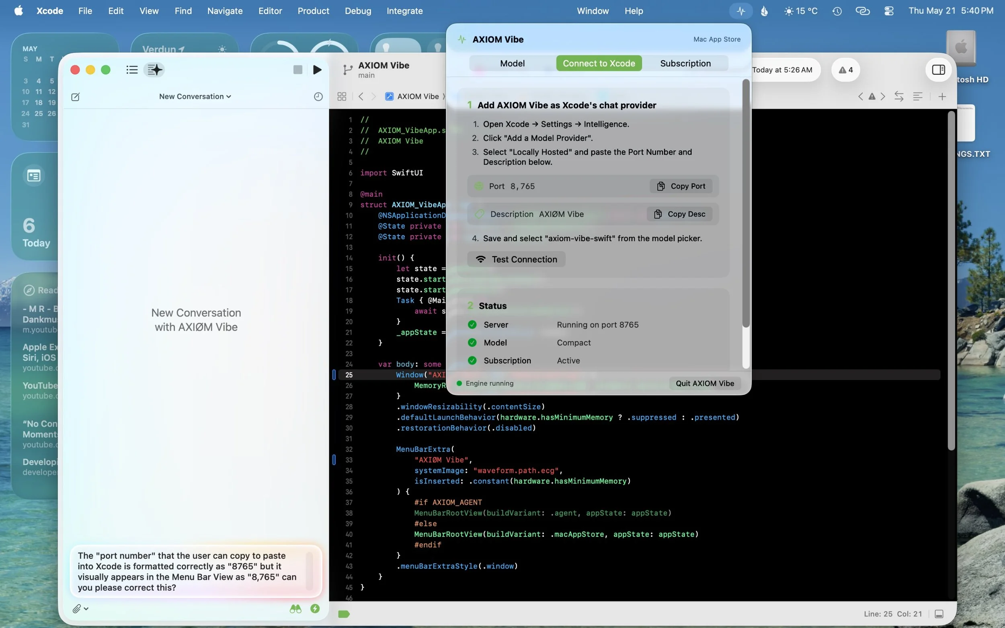This screenshot has width=1005, height=628.
Task: Open the File menu
Action: [85, 11]
